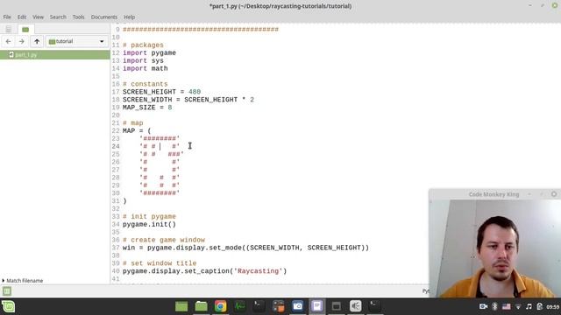Place cursor on SCREEN_WIDTH assignment line

(x=188, y=100)
